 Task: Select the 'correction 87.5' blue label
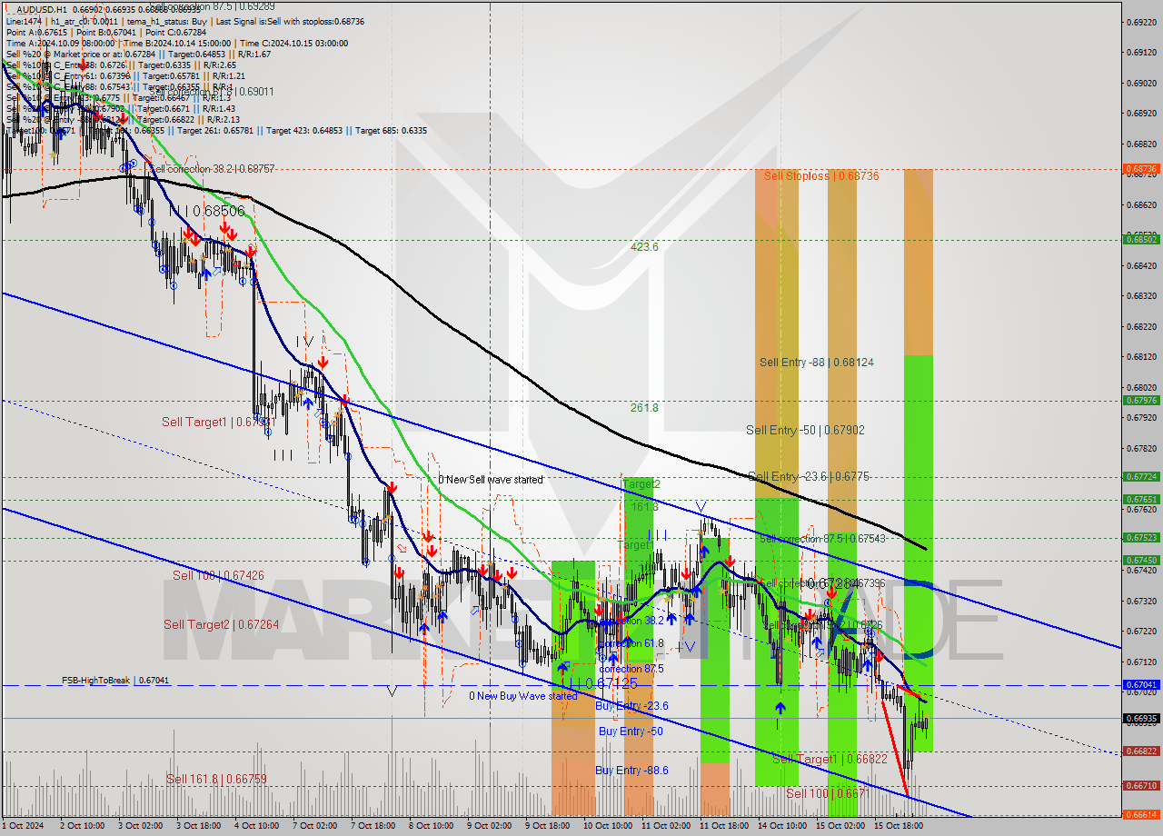coord(631,668)
